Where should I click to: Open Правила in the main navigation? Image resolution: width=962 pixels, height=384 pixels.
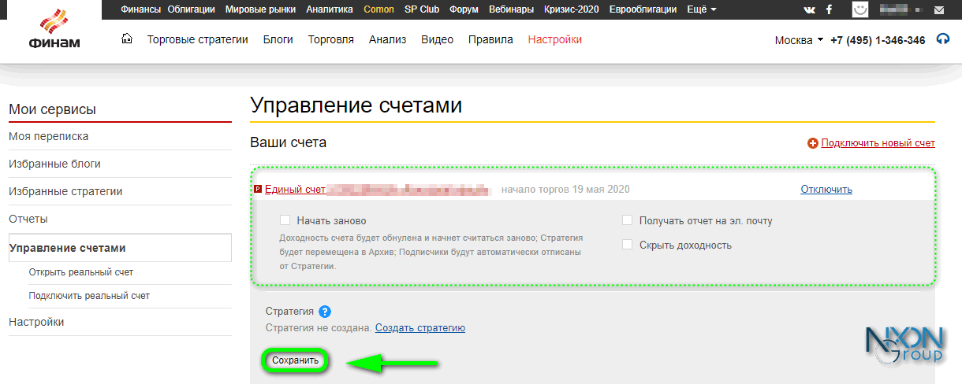490,39
